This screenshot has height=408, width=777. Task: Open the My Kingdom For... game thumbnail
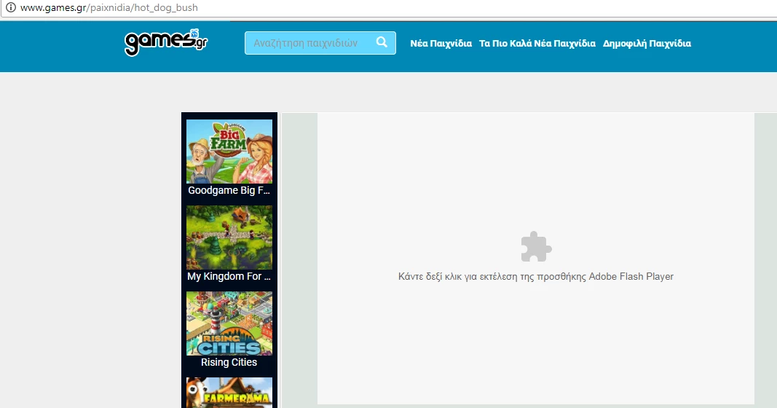click(229, 238)
